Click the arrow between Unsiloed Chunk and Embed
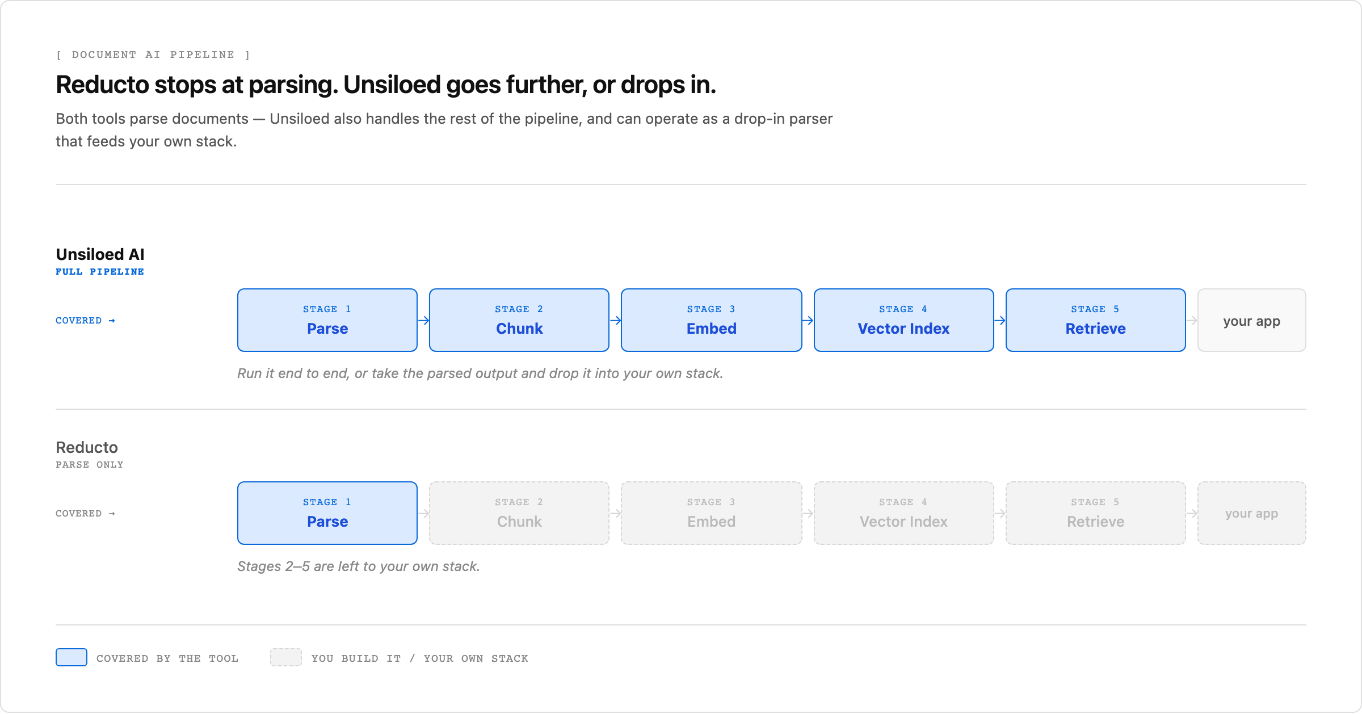The height and width of the screenshot is (714, 1362). (615, 321)
